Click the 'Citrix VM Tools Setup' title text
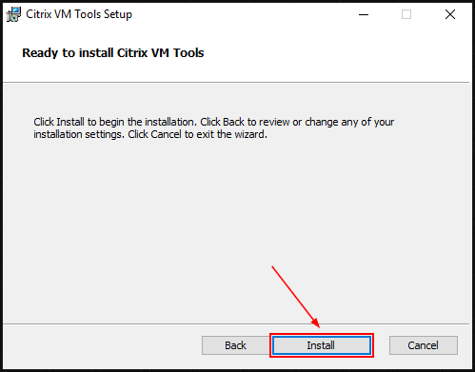 (x=79, y=14)
